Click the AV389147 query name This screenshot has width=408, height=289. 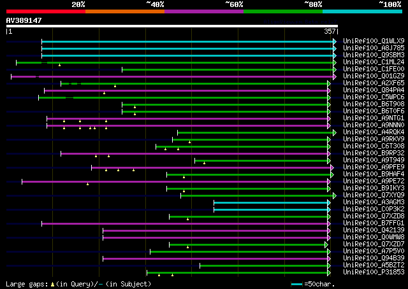point(24,20)
